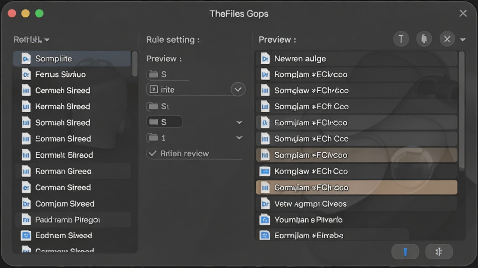Select the highlighted Sampjam row
The height and width of the screenshot is (268, 478).
click(x=356, y=155)
